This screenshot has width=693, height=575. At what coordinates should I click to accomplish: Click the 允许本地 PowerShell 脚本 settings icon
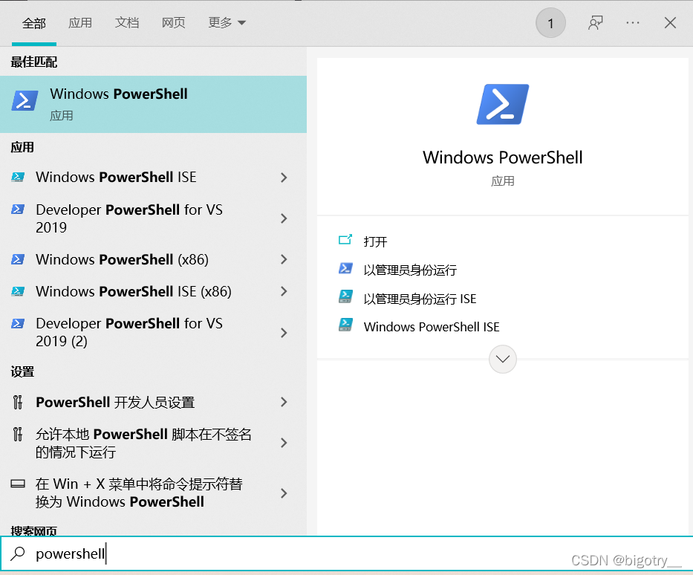click(18, 434)
